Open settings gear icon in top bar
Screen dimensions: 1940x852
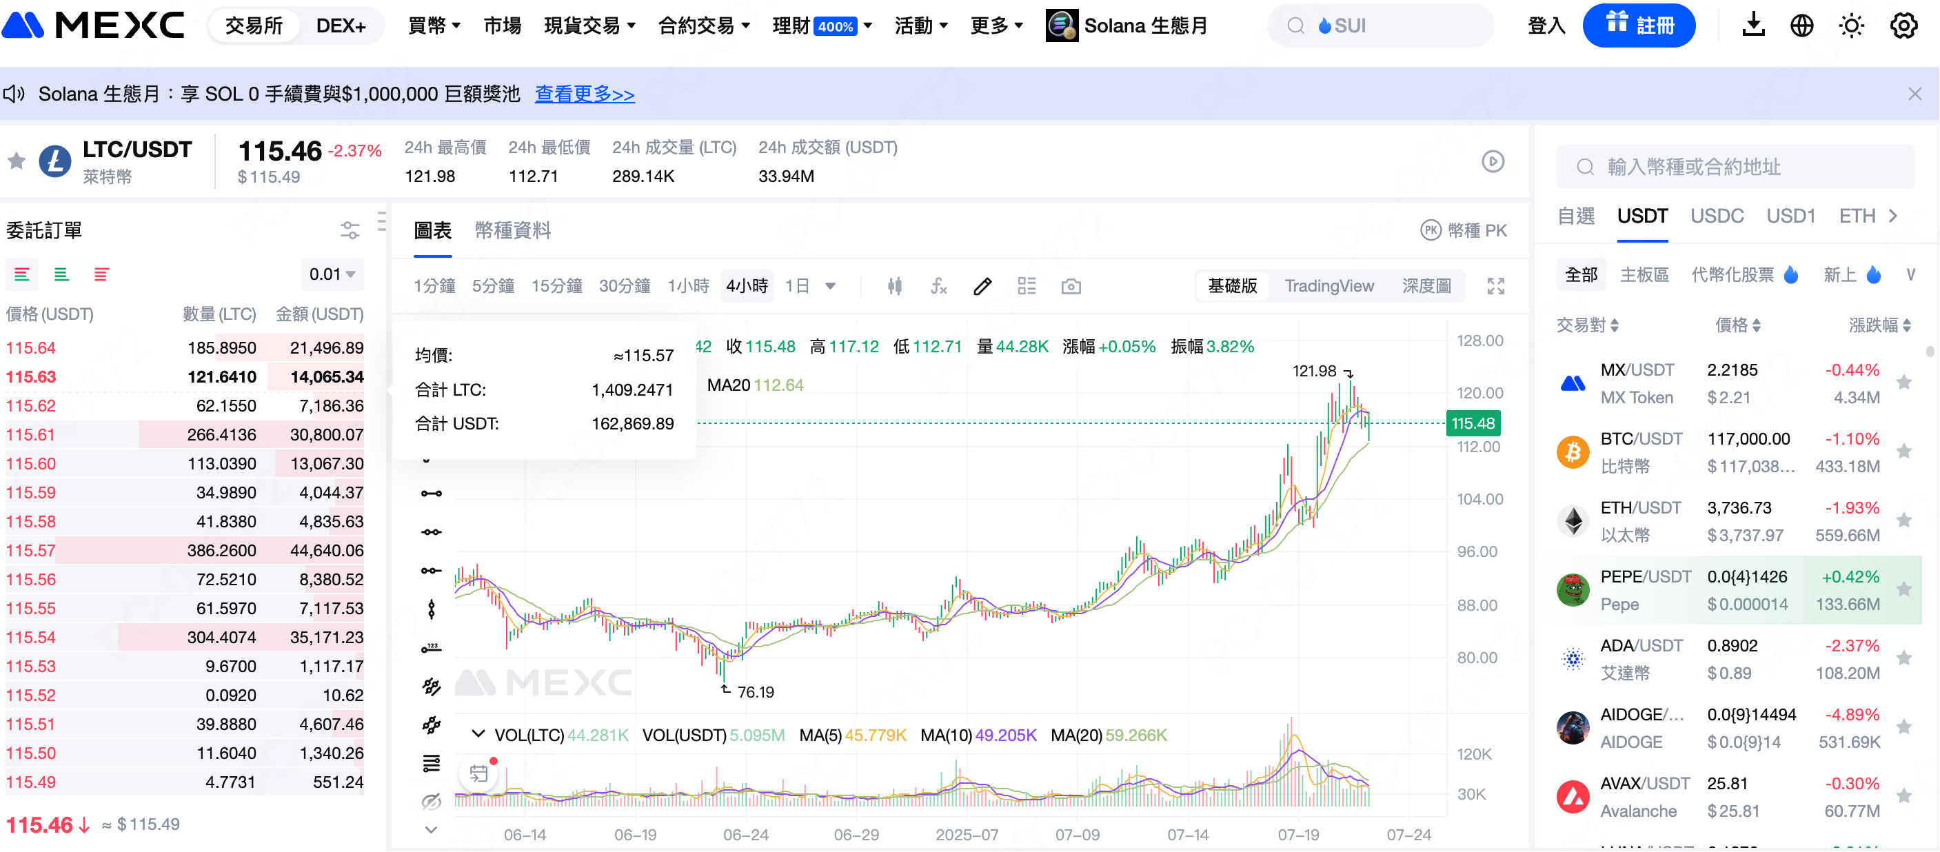[1904, 26]
